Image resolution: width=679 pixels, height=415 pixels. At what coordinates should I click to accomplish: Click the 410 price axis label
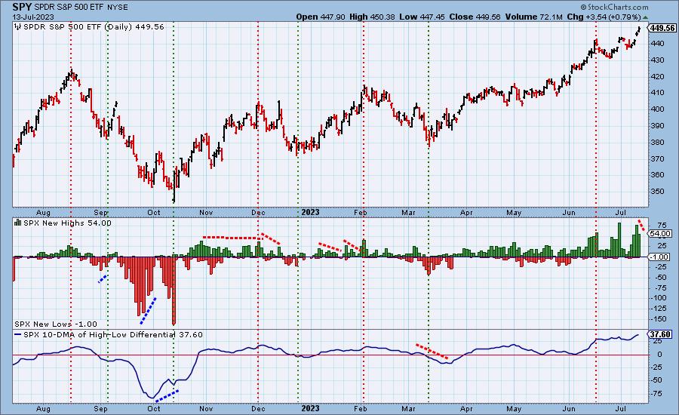point(658,93)
